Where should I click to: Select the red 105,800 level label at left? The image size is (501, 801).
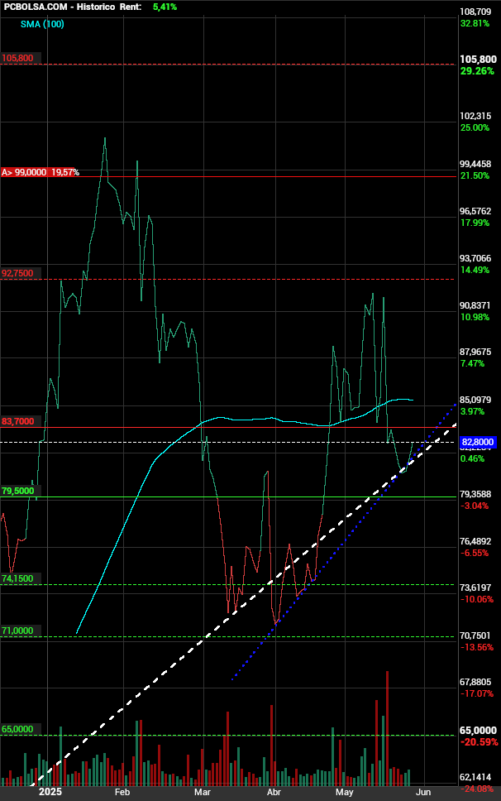point(17,58)
